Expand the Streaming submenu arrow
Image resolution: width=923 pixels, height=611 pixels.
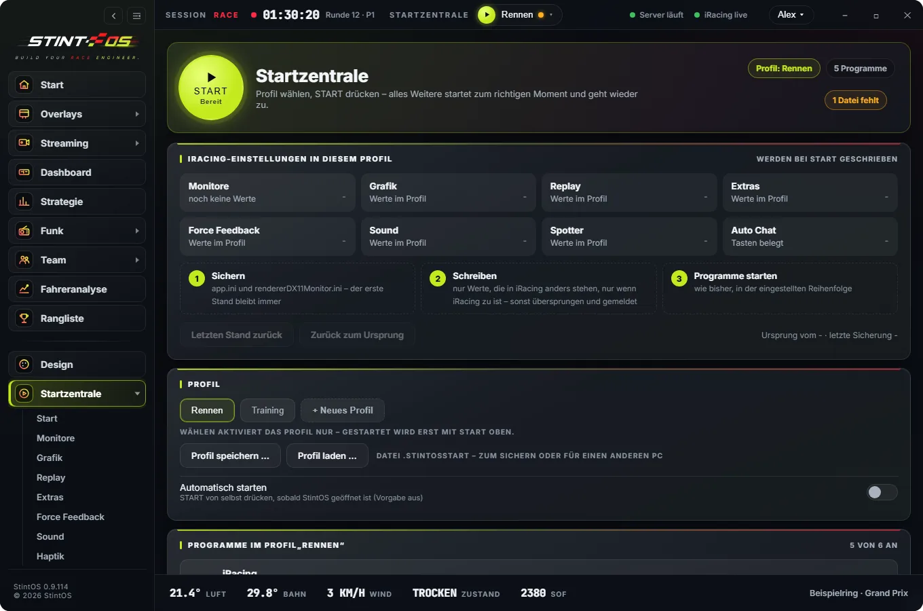click(x=137, y=143)
